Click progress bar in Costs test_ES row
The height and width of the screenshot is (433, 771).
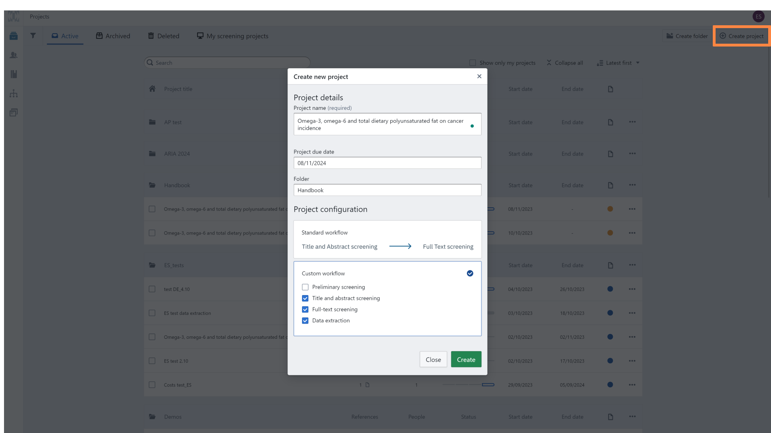468,385
